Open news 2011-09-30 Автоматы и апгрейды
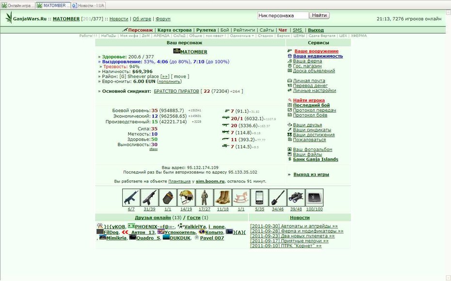Viewport: 451px width, 281px height. point(294,226)
